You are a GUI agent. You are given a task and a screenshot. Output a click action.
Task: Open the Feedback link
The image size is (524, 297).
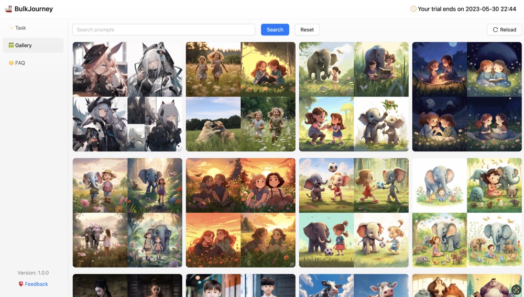click(36, 284)
